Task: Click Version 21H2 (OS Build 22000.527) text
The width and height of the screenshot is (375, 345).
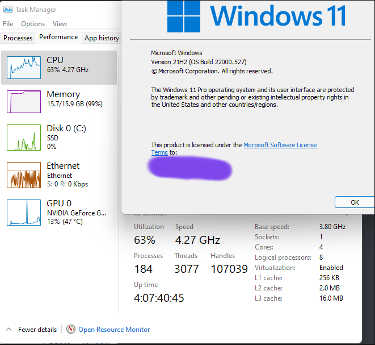Action: tap(199, 62)
